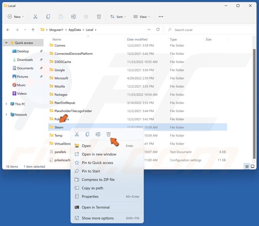Go up one folder with Up arrow

(33, 30)
